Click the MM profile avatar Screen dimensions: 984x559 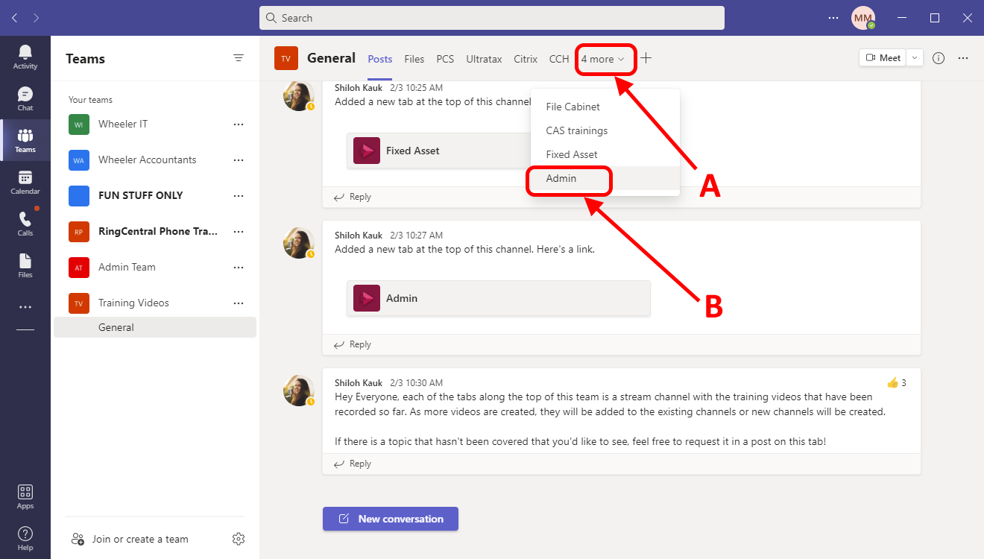tap(863, 18)
